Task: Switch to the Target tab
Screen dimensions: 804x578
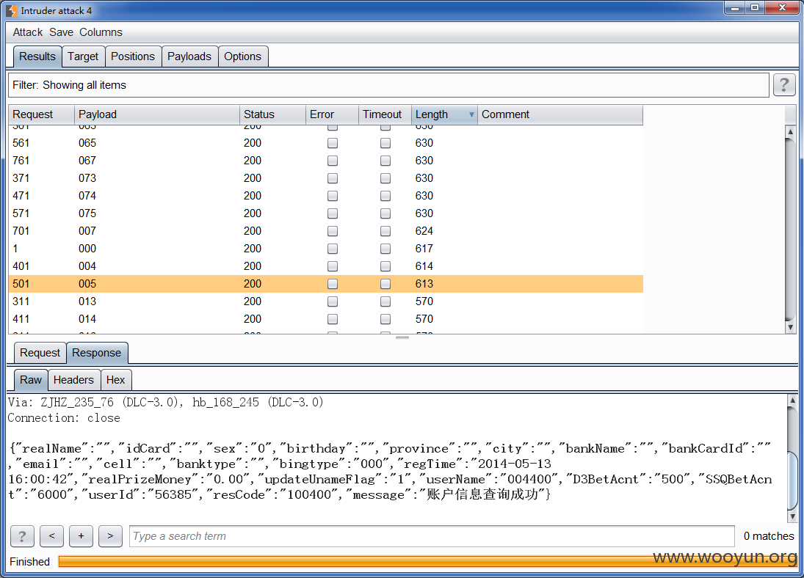Action: (83, 56)
